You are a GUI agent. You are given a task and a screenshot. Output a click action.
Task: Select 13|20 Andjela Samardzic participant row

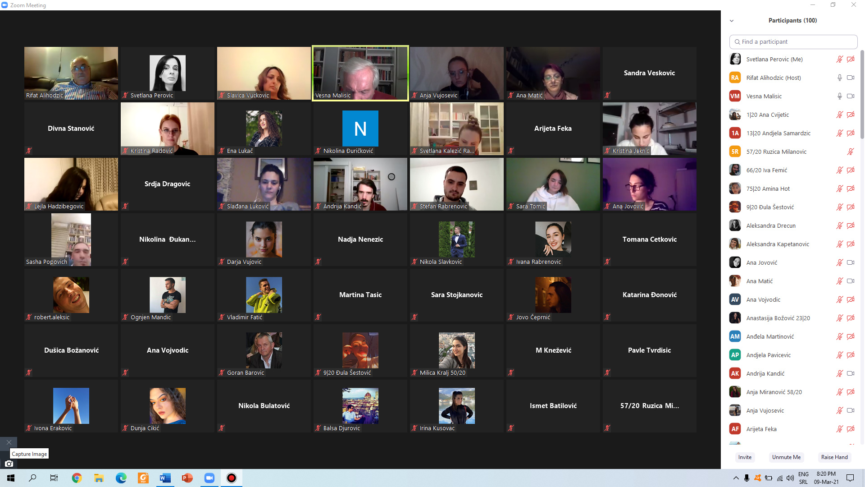pos(793,133)
